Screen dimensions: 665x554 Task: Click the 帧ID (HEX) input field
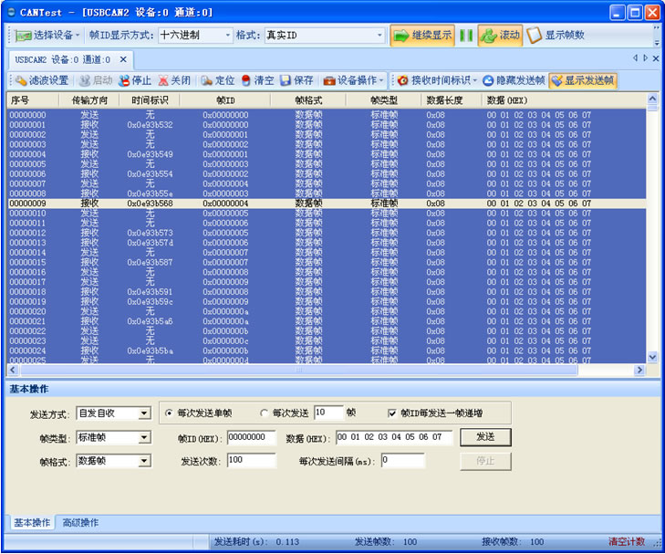point(251,437)
